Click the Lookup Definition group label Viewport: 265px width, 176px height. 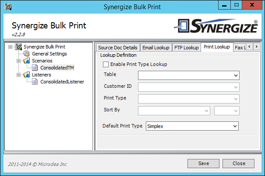pyautogui.click(x=118, y=55)
